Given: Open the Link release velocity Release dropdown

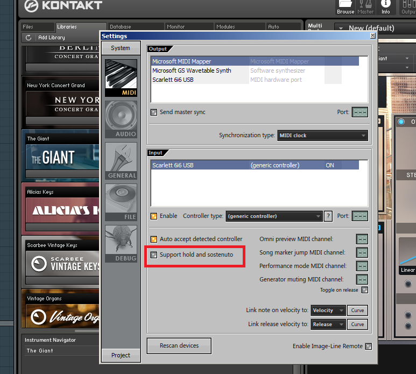Looking at the screenshot, I should pos(328,324).
